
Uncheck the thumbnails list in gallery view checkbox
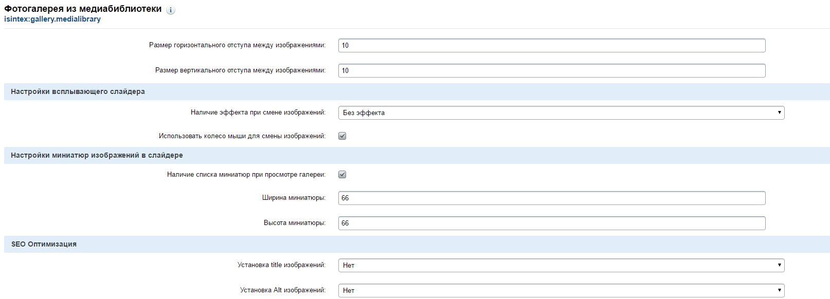tap(342, 175)
